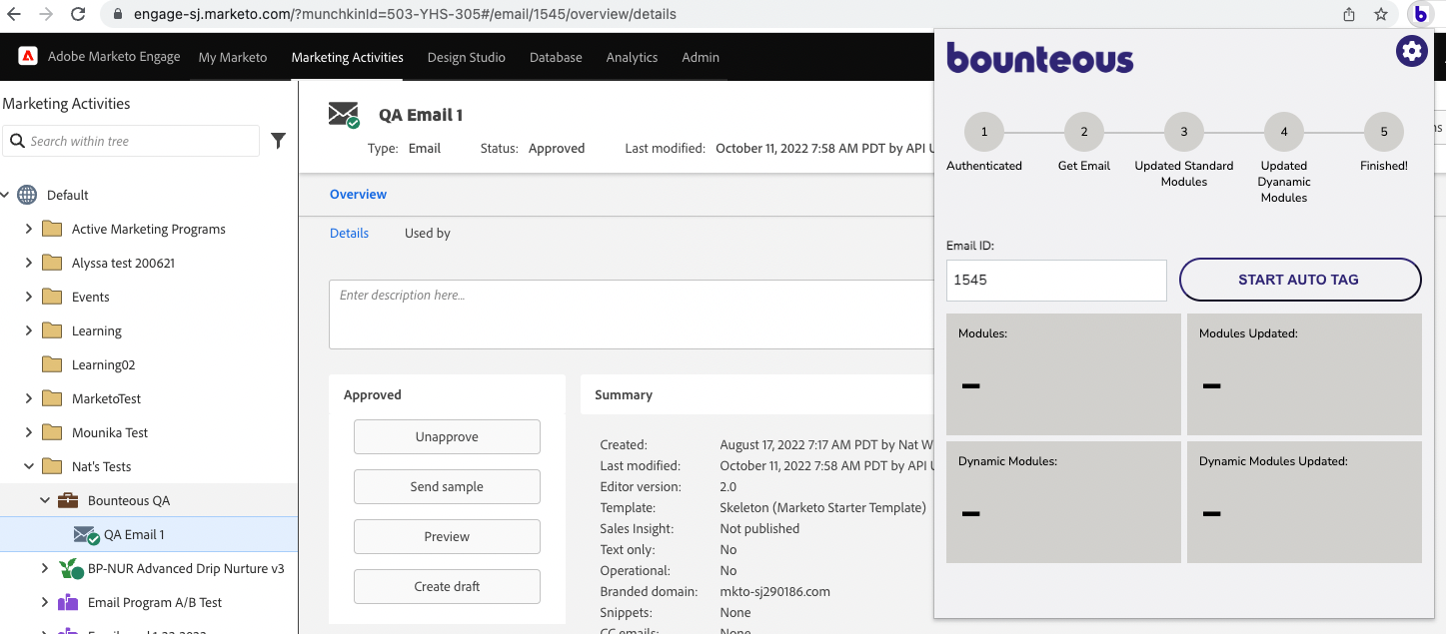1446x634 pixels.
Task: Switch to the Used by sub-tab
Action: pyautogui.click(x=428, y=233)
